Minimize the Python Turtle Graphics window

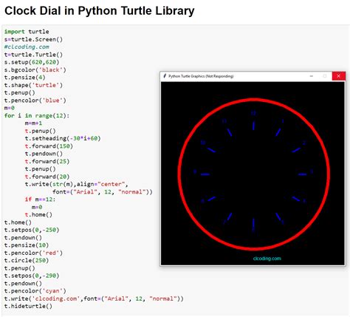pyautogui.click(x=312, y=76)
